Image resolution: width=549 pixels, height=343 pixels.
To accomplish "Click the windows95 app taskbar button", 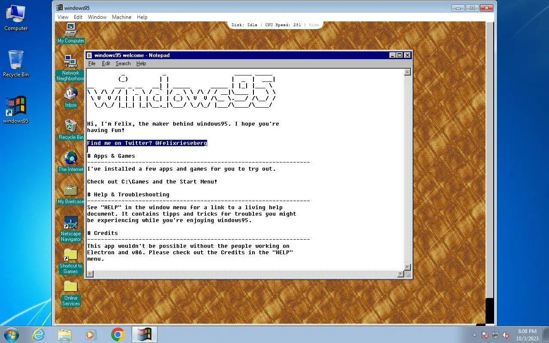I will click(x=145, y=334).
